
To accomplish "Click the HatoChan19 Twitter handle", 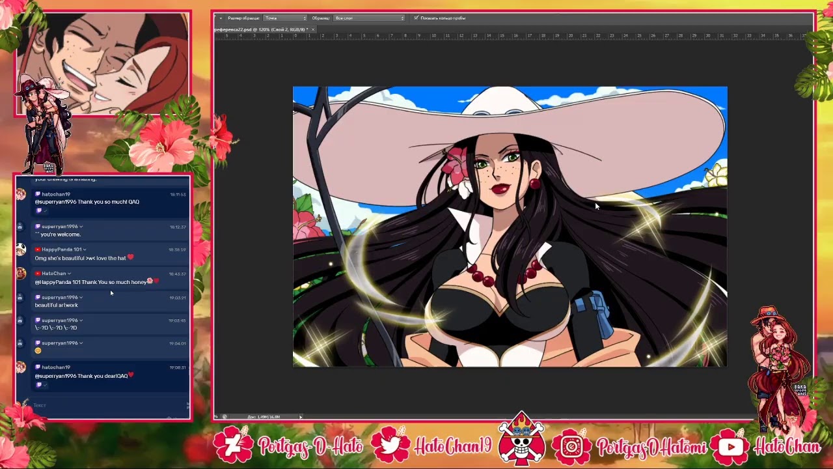I will pos(454,447).
